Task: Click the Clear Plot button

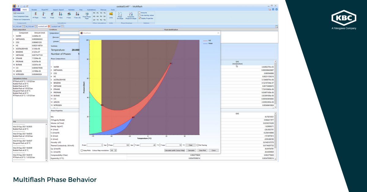Action: pyautogui.click(x=202, y=150)
